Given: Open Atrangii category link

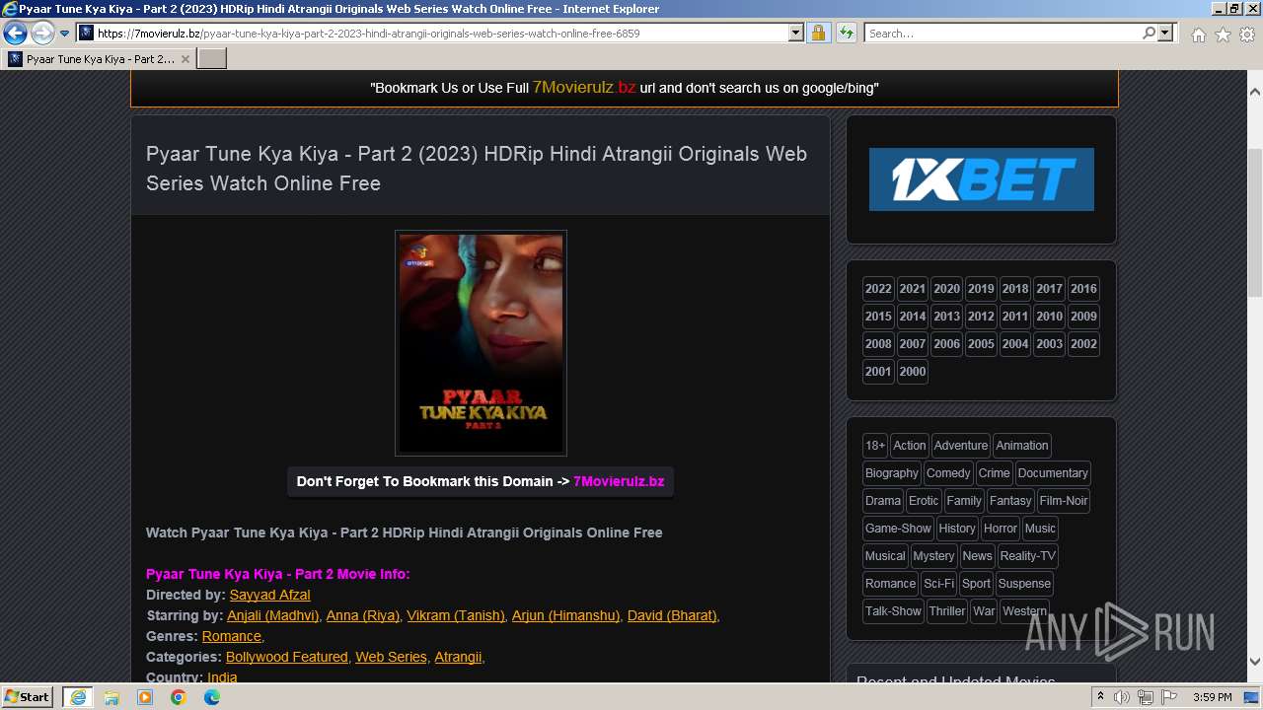Looking at the screenshot, I should tap(458, 657).
